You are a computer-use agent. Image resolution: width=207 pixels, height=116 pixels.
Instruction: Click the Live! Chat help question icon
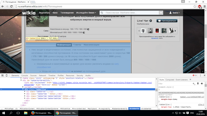pos(151,21)
